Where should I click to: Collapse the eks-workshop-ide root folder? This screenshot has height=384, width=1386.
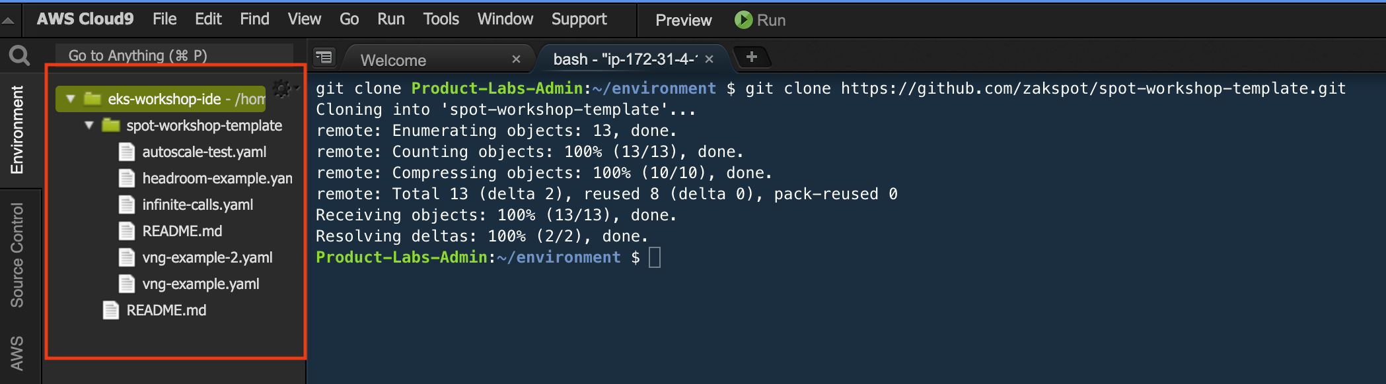point(71,99)
